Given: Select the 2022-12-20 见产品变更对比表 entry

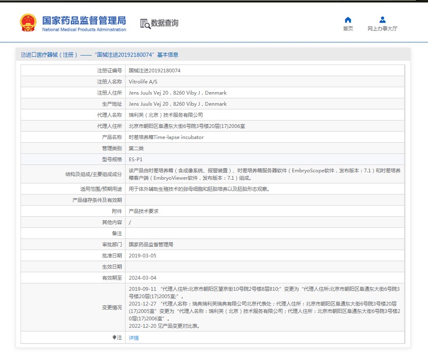Looking at the screenshot, I should coord(164,326).
